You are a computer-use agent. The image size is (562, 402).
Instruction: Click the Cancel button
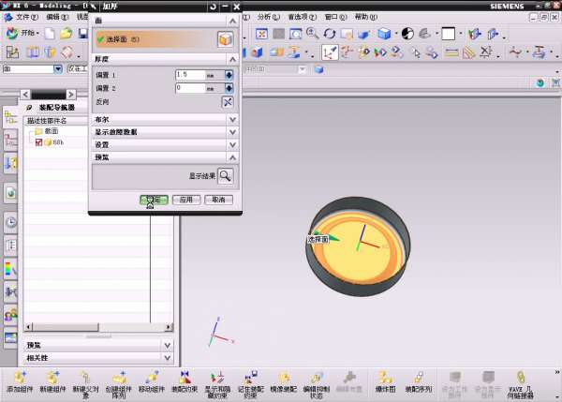tap(217, 200)
